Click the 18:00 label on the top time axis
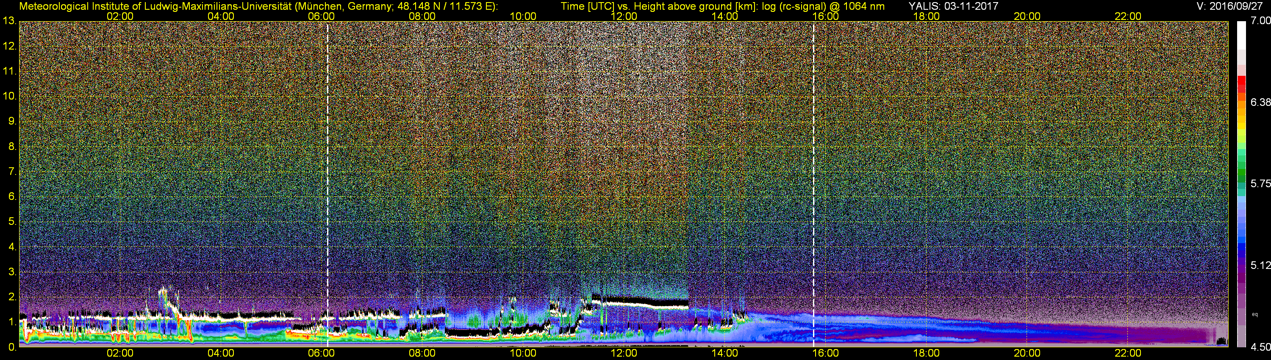The width and height of the screenshot is (1271, 360). [926, 16]
